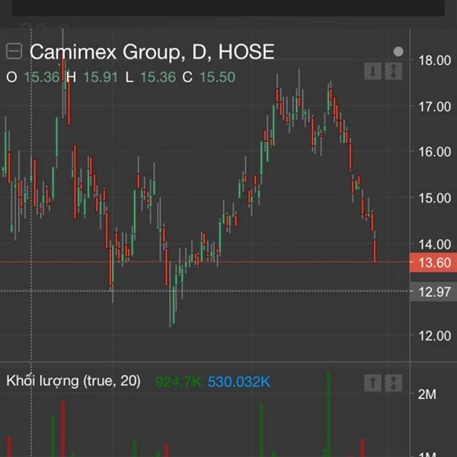Click the last red candle at 13.60
Screen dimensions: 457x457
click(x=375, y=251)
